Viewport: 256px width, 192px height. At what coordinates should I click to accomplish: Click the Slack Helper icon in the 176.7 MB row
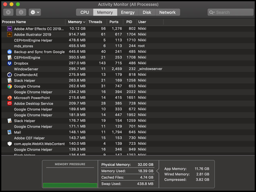(x=10, y=121)
